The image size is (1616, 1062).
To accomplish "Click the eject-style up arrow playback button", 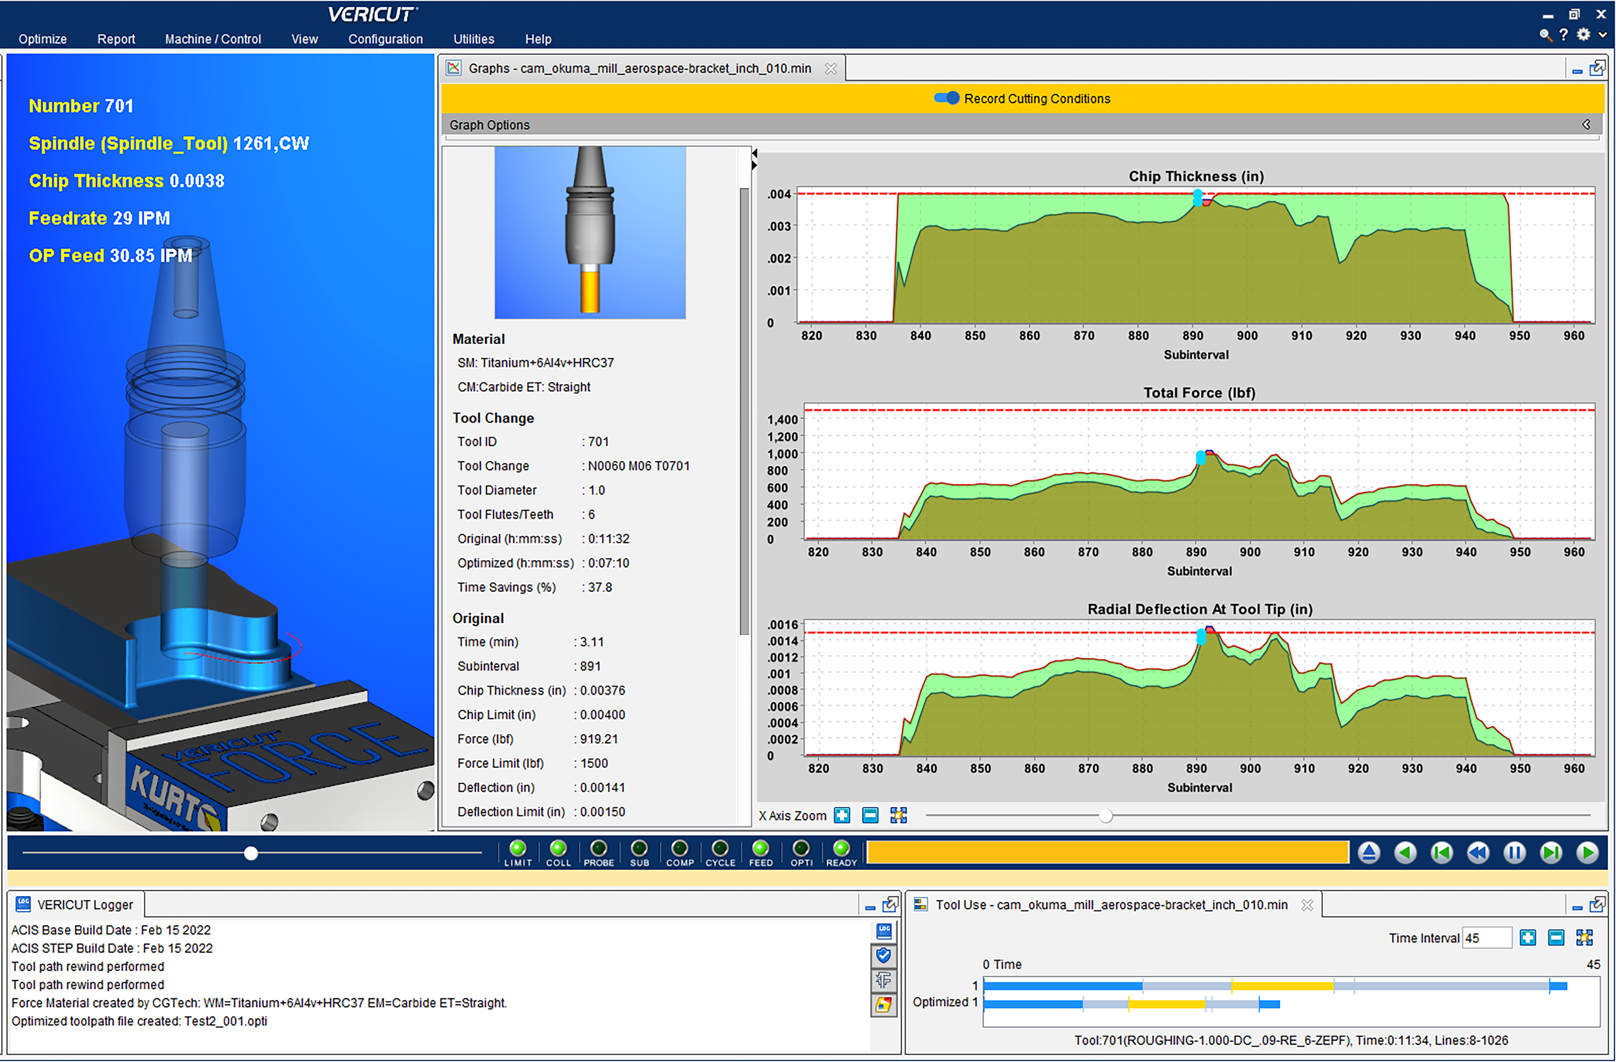I will (x=1369, y=853).
